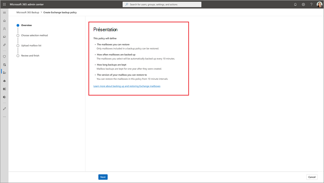Image resolution: width=324 pixels, height=183 pixels.
Task: Click the Overview step filled circle
Action: pos(18,25)
